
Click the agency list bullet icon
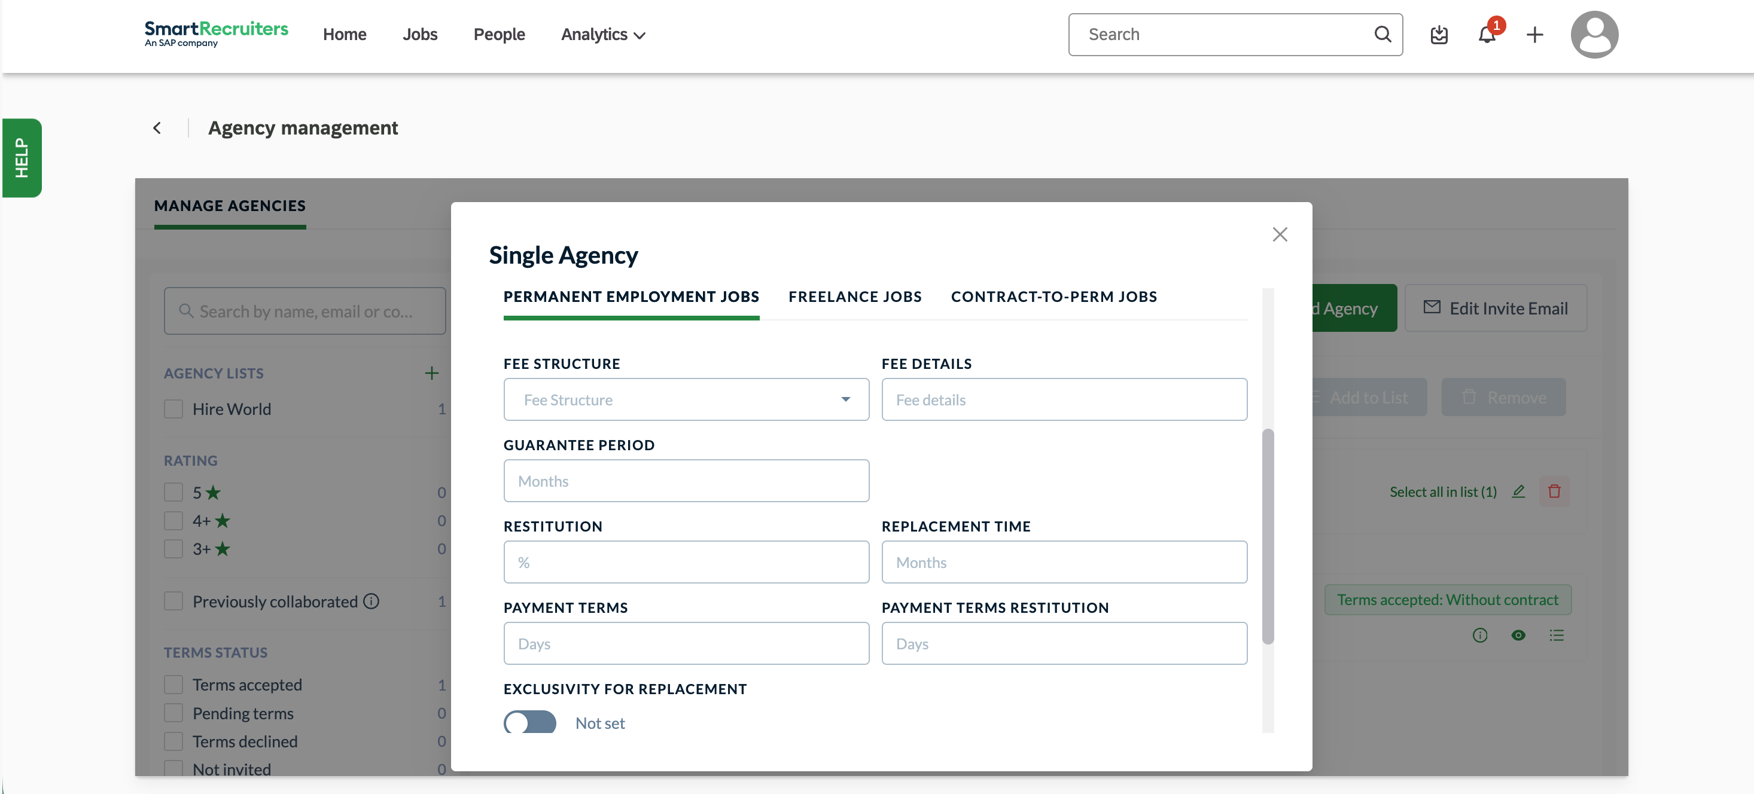1557,636
